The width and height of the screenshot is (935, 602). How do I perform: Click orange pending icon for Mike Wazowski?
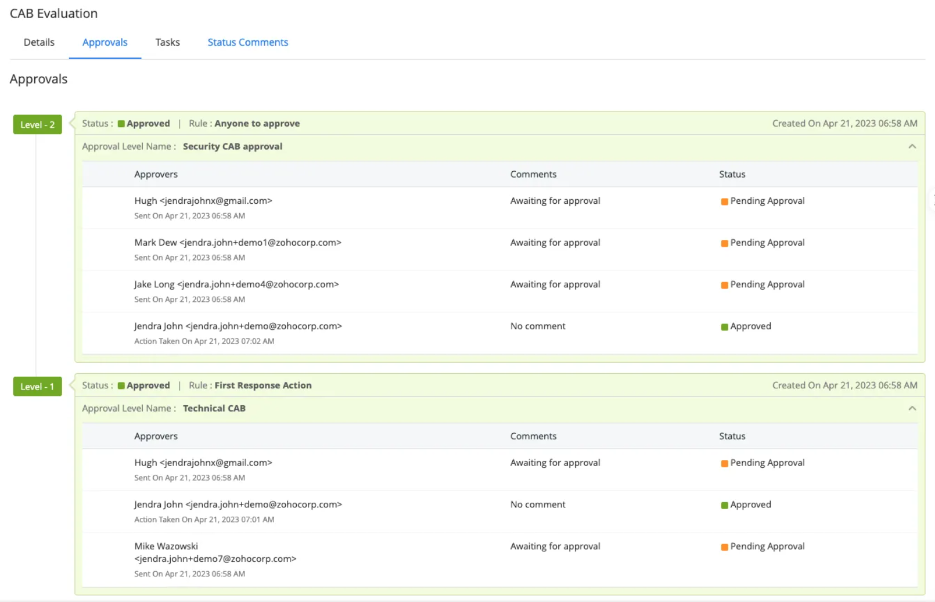coord(724,547)
